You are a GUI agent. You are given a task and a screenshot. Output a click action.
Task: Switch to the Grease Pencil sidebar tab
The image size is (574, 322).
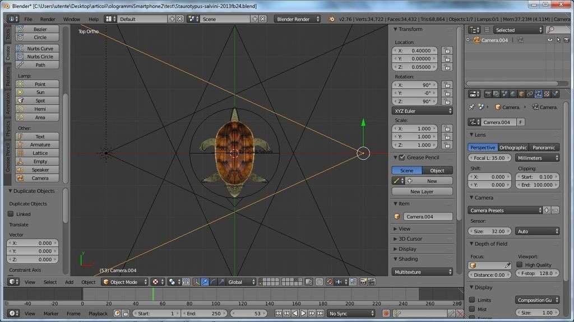coord(7,158)
